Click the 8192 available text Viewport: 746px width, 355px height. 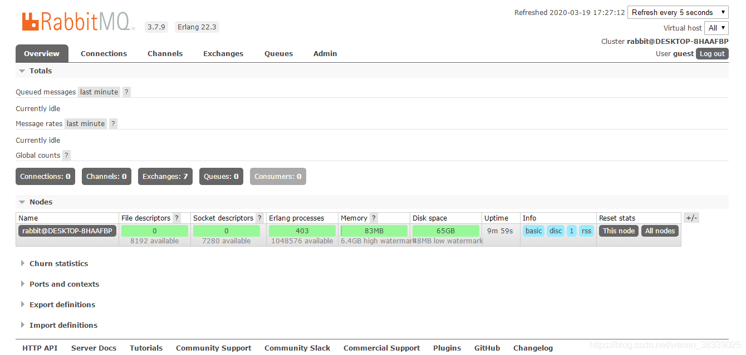tap(155, 241)
